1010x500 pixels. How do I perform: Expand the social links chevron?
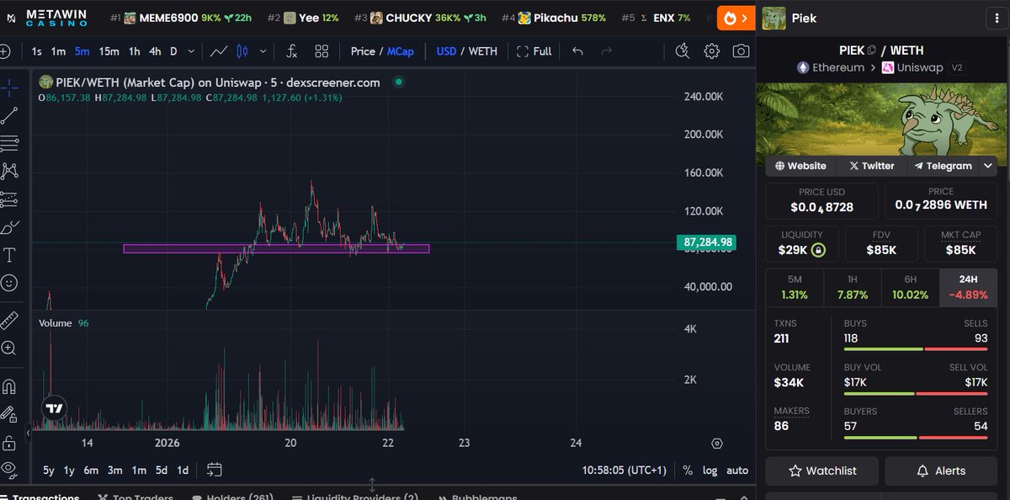click(x=989, y=166)
